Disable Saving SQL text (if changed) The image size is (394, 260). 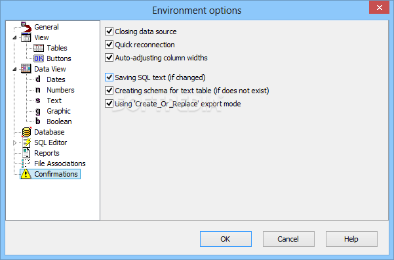pyautogui.click(x=109, y=77)
